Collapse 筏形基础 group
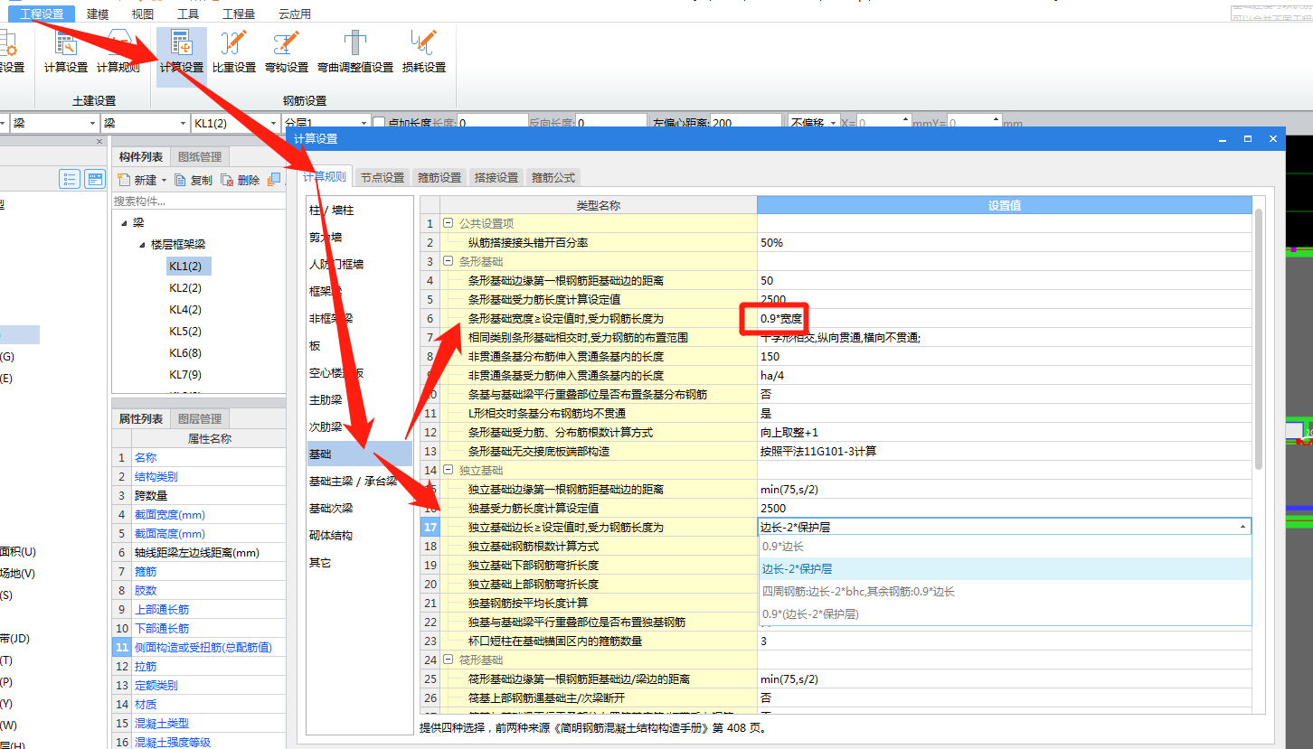This screenshot has height=749, width=1313. [448, 660]
